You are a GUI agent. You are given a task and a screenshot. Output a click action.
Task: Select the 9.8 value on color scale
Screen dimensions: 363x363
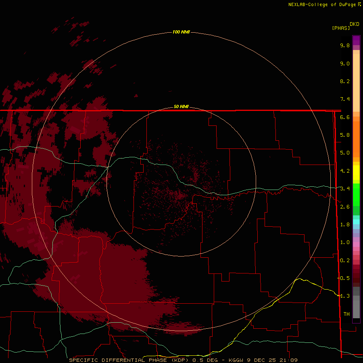coord(345,45)
